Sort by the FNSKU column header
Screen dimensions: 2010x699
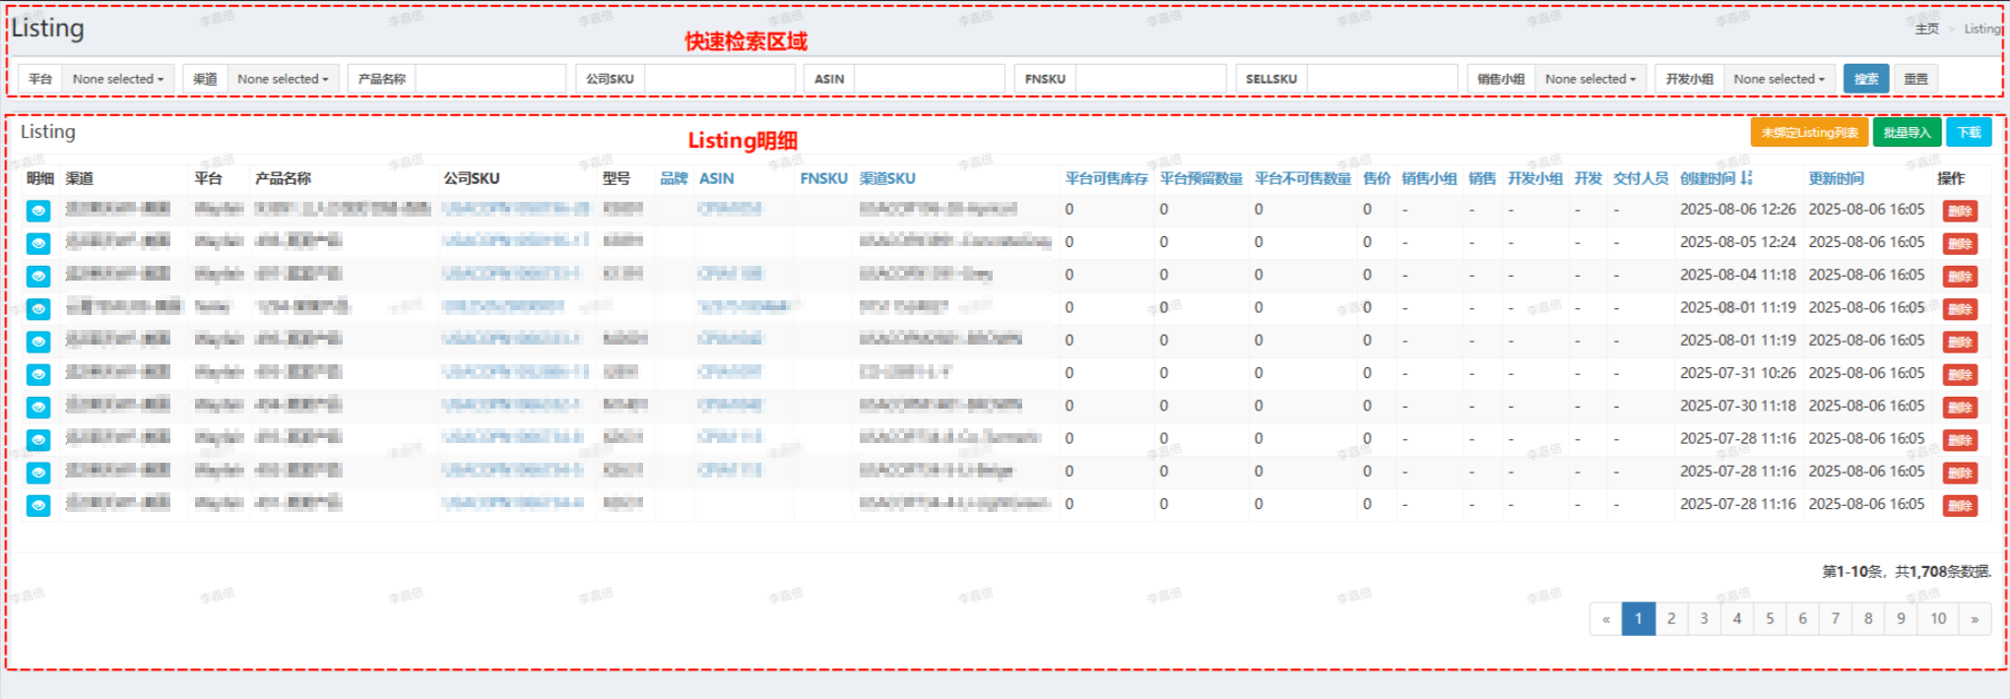tap(823, 178)
